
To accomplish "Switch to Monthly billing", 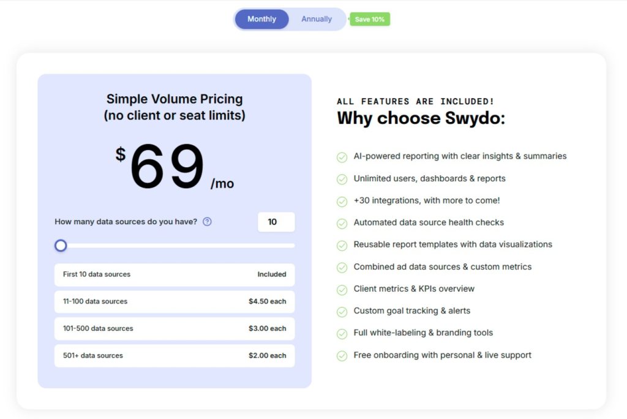I will pyautogui.click(x=261, y=19).
